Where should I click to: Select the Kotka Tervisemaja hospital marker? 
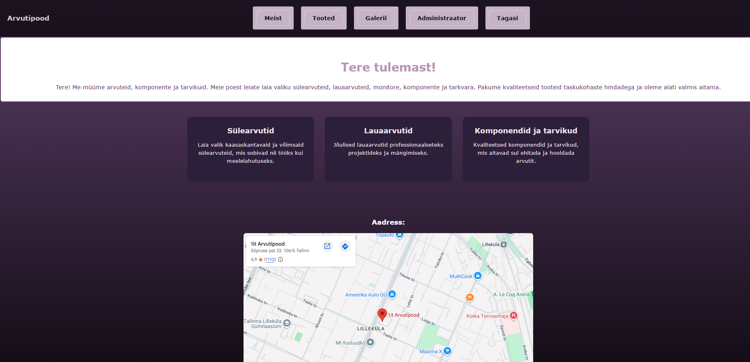[513, 316]
